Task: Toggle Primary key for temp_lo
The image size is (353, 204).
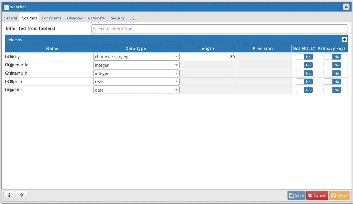Action: click(x=332, y=65)
